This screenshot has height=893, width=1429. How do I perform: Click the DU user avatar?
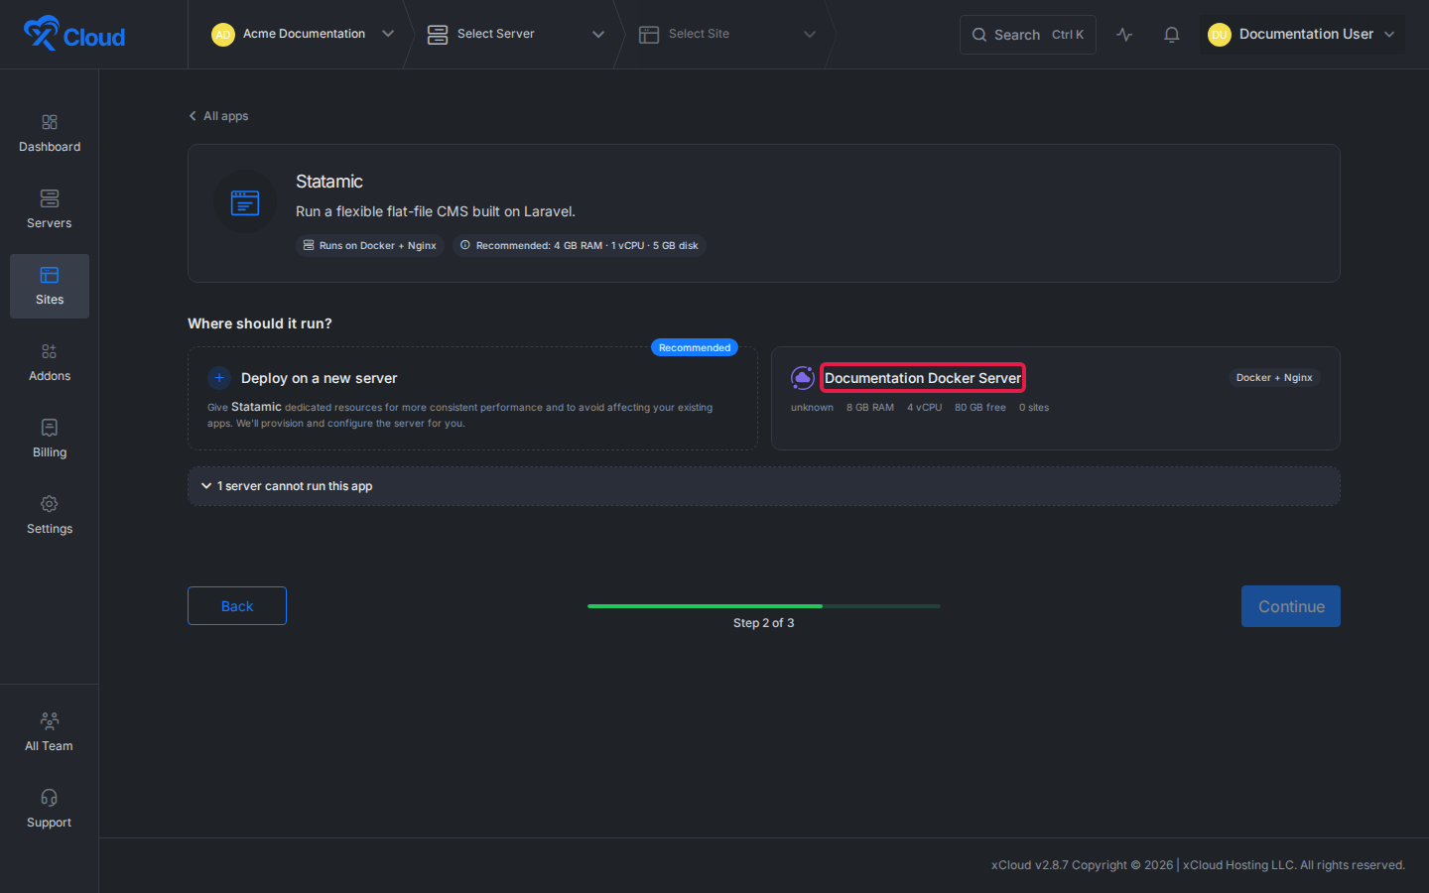coord(1220,35)
